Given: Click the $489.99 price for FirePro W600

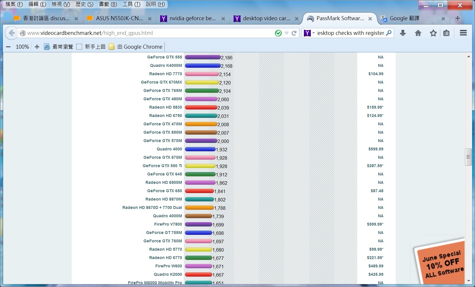Looking at the screenshot, I should [x=376, y=266].
